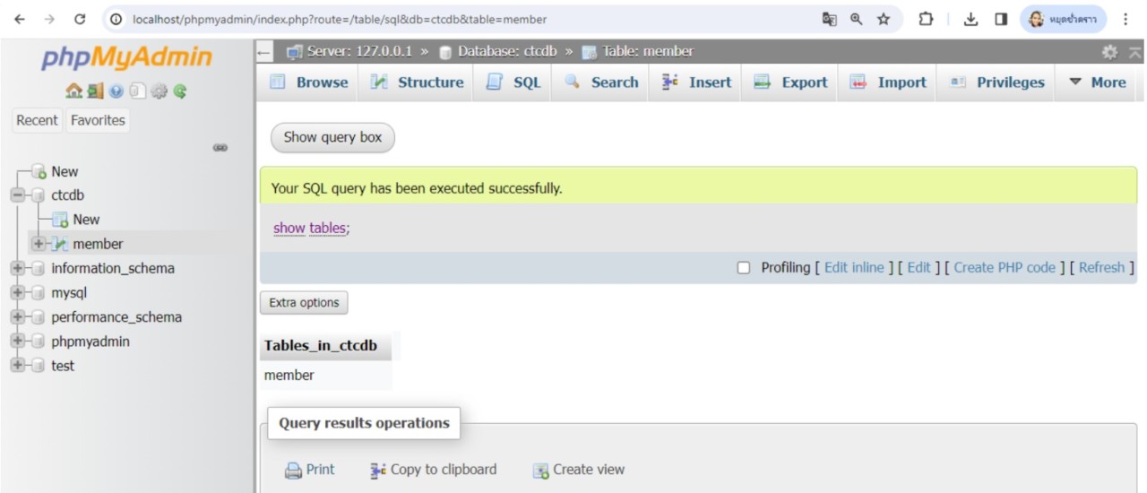This screenshot has height=493, width=1147.
Task: Click the log out door icon
Action: point(94,91)
